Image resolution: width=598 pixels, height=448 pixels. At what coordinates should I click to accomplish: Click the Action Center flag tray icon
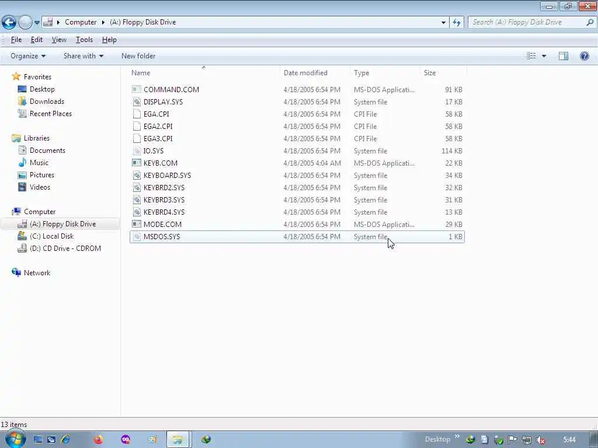[x=513, y=440]
